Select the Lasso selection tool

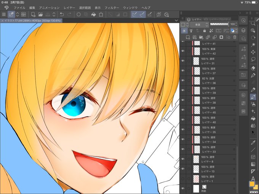click(x=253, y=59)
